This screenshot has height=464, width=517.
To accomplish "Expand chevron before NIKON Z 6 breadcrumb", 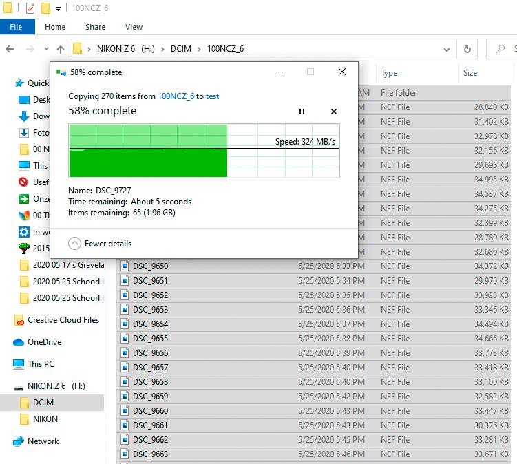I will pos(89,49).
